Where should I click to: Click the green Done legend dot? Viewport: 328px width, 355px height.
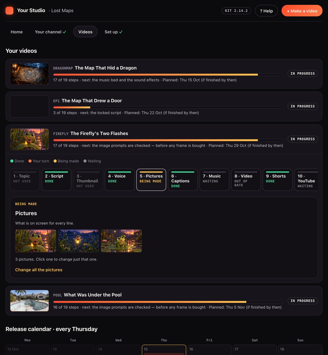(x=12, y=161)
